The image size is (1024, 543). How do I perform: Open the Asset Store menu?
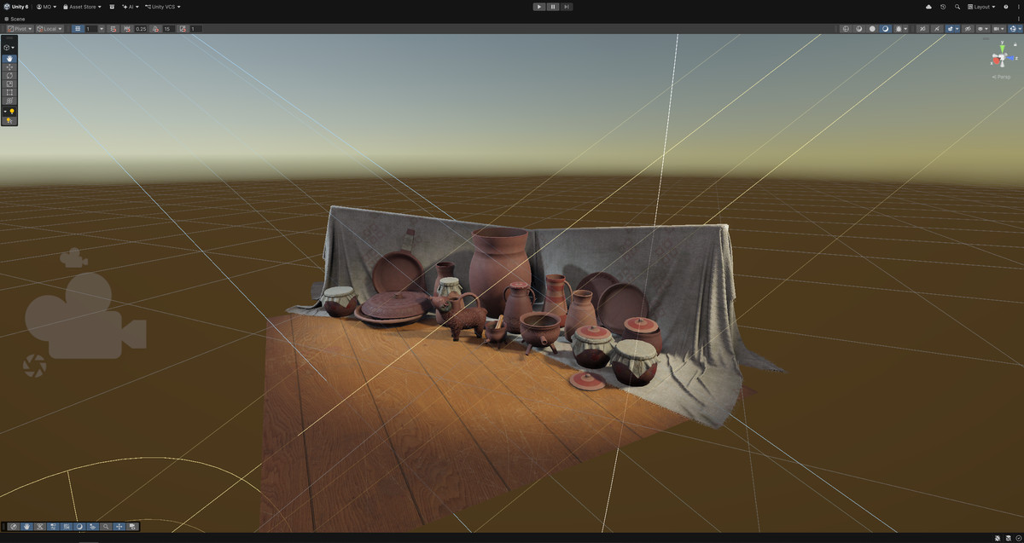(x=82, y=7)
